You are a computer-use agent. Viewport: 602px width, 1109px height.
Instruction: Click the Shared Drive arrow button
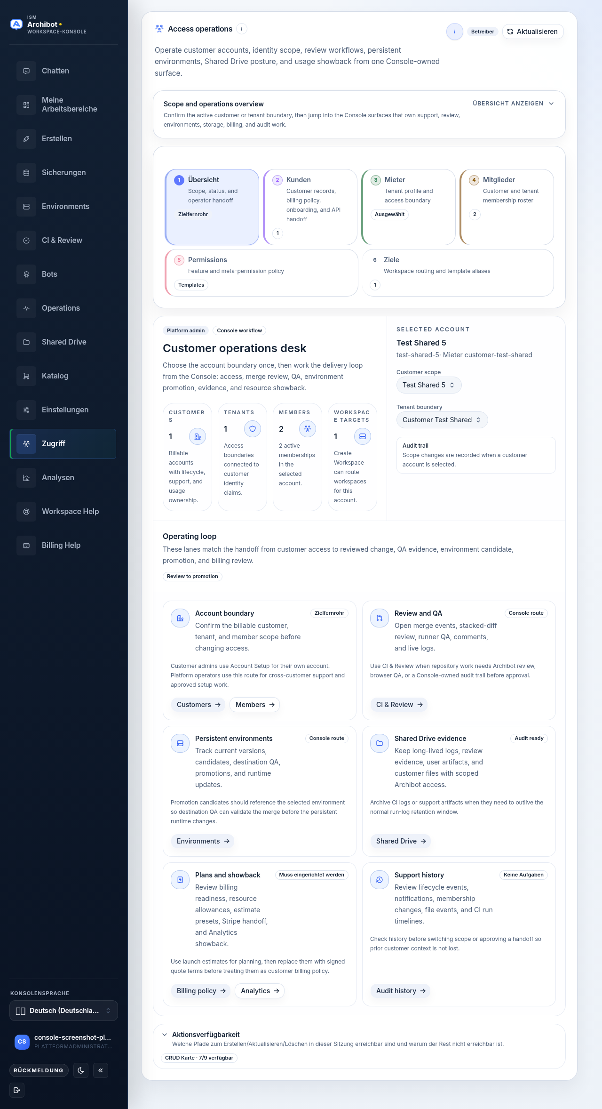[401, 841]
